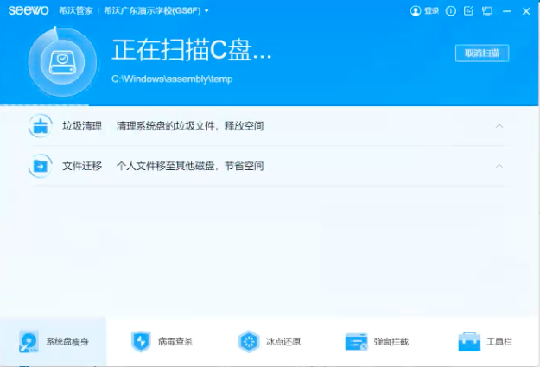Click the 垃圾清理 broom icon
The height and width of the screenshot is (367, 540).
40,126
